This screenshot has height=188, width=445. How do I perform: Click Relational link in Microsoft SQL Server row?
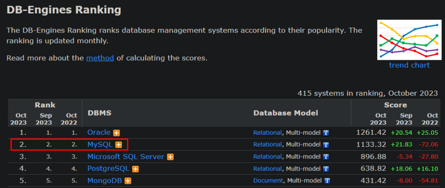coord(268,157)
